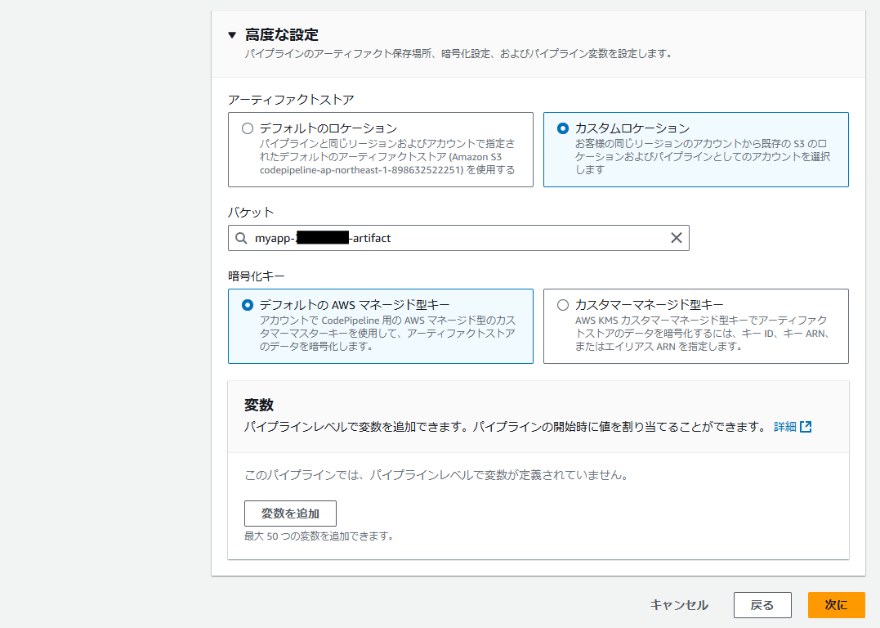Click the search magnifier icon in the bucket field

240,238
